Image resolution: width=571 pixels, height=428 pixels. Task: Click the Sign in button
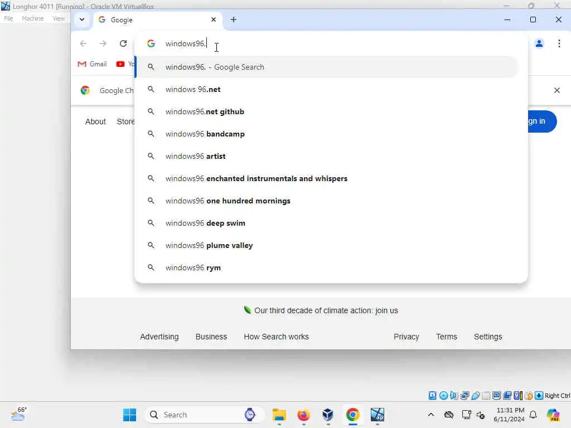(542, 121)
